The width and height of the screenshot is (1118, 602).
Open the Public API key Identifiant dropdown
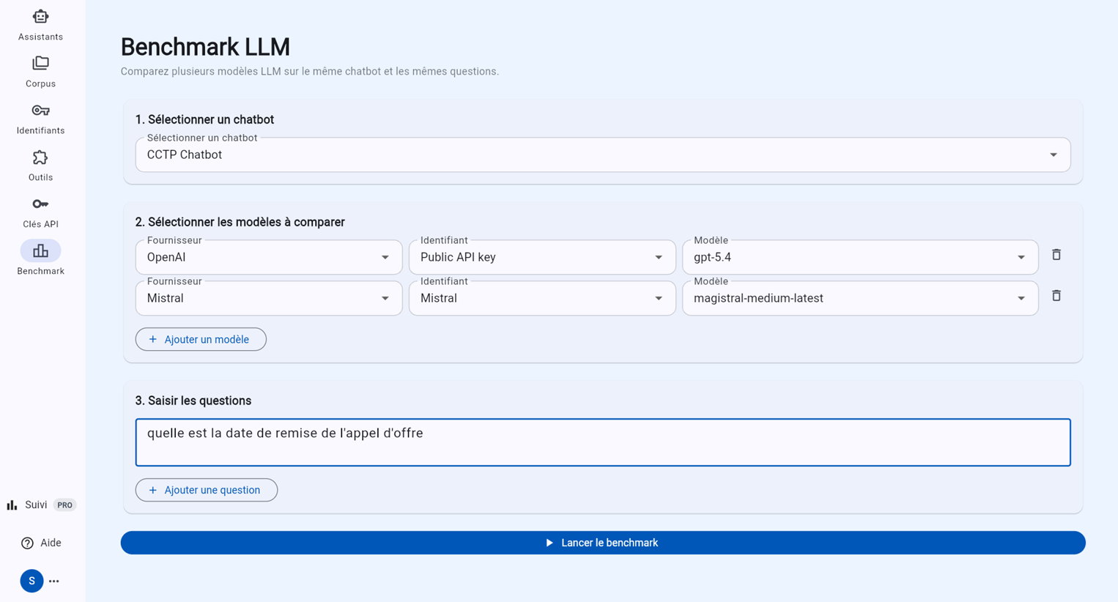542,257
